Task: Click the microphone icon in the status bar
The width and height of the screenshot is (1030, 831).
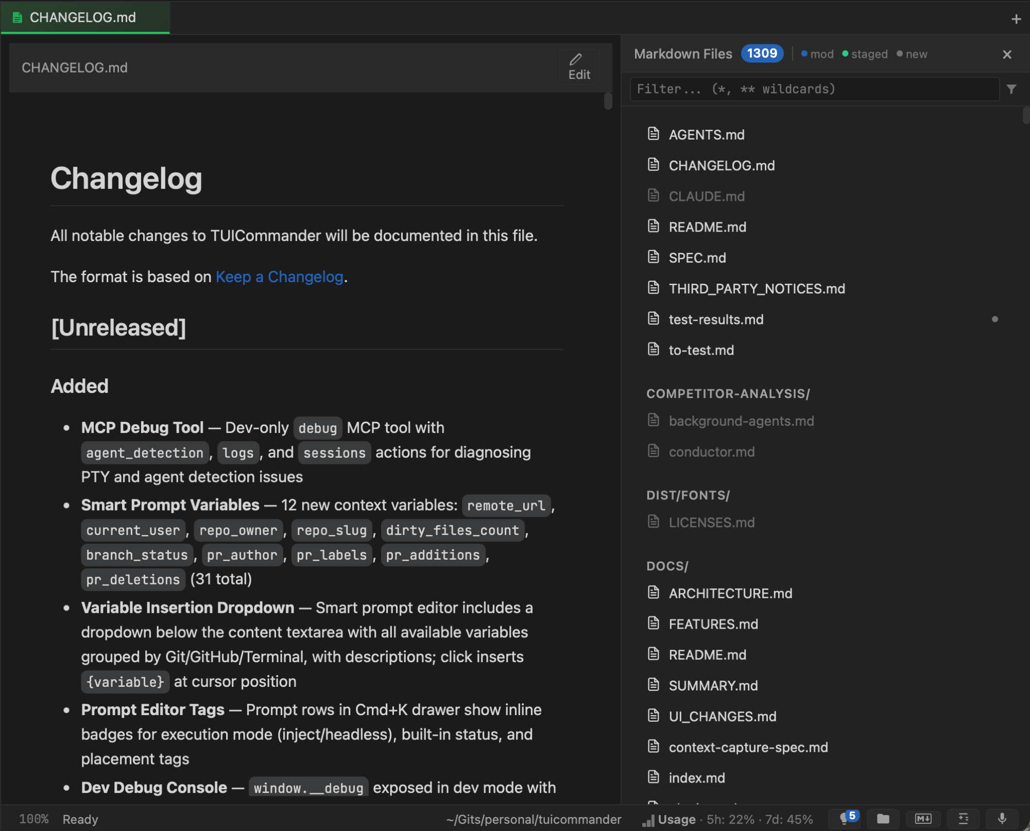Action: click(1002, 819)
